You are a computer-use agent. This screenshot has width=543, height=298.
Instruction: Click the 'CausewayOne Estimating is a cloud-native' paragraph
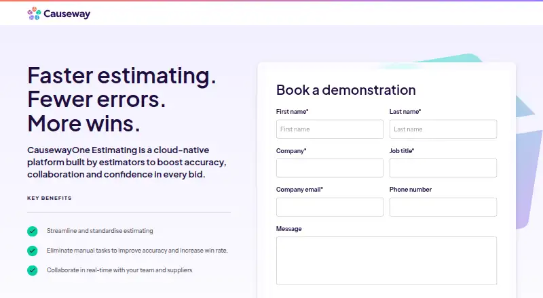pyautogui.click(x=127, y=162)
